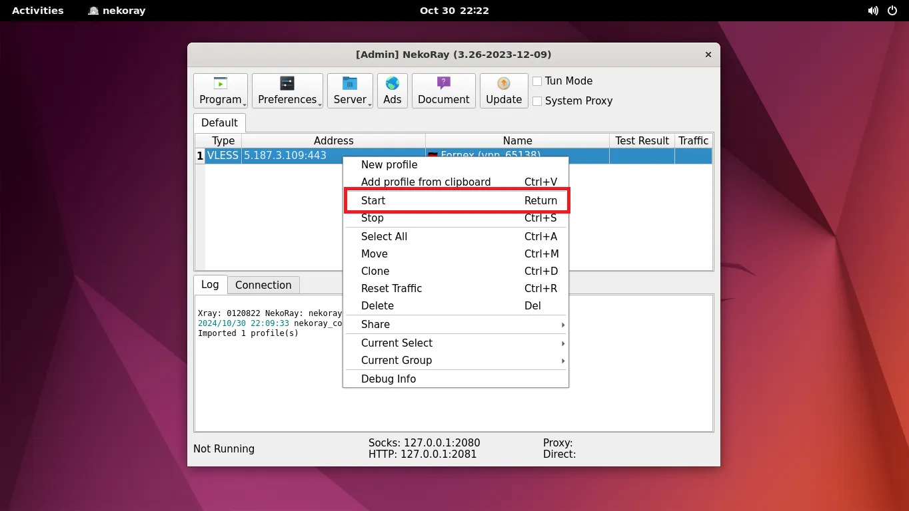The width and height of the screenshot is (909, 511).
Task: Expand the Share submenu
Action: tap(456, 325)
